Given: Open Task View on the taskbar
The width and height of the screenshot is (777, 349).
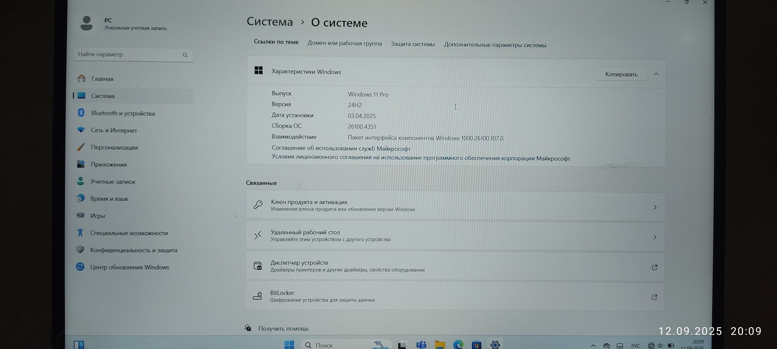Looking at the screenshot, I should coord(402,345).
